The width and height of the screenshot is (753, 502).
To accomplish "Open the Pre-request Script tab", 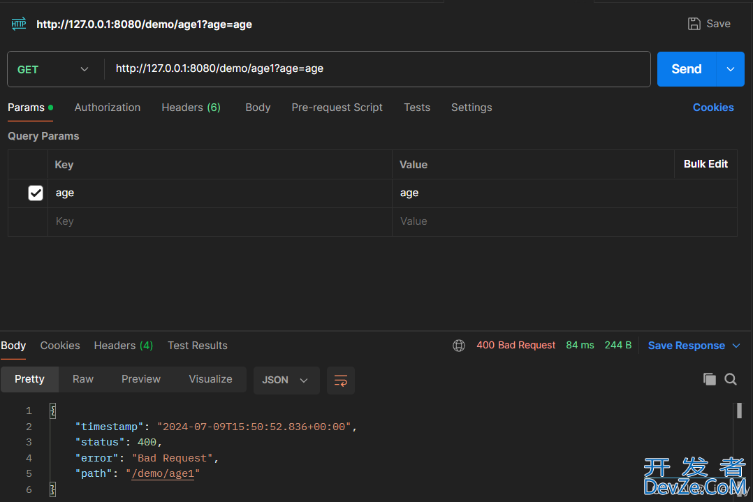I will (337, 108).
